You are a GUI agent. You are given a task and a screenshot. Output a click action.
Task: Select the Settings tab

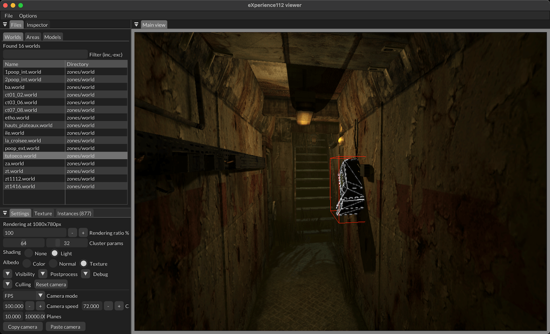(x=20, y=213)
